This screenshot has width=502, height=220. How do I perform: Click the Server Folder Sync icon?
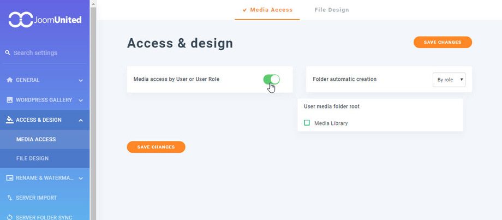pos(10,217)
